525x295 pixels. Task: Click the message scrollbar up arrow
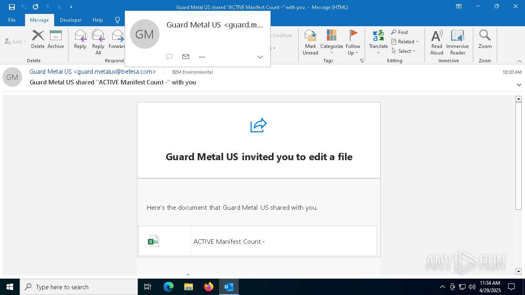[518, 99]
